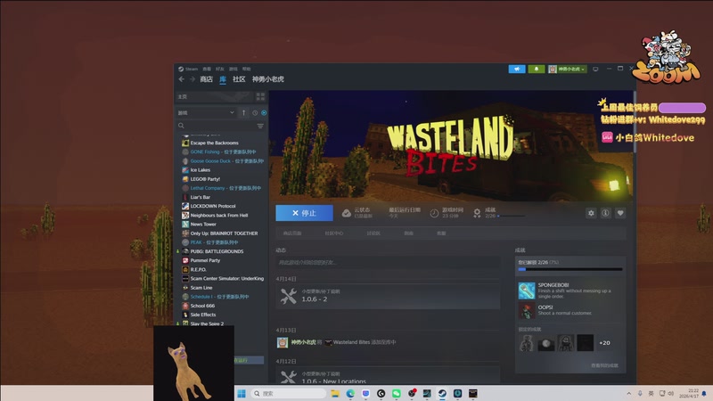Click the first locked achievement thumbnail
Screen dimensions: 713x401
click(527, 343)
